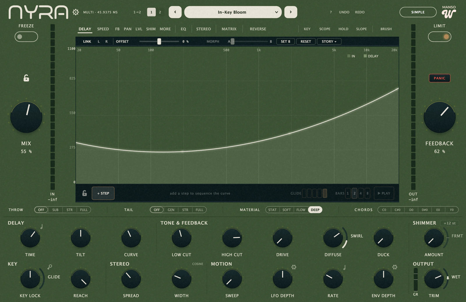
Task: Switch to the EQ tab
Action: (x=183, y=29)
